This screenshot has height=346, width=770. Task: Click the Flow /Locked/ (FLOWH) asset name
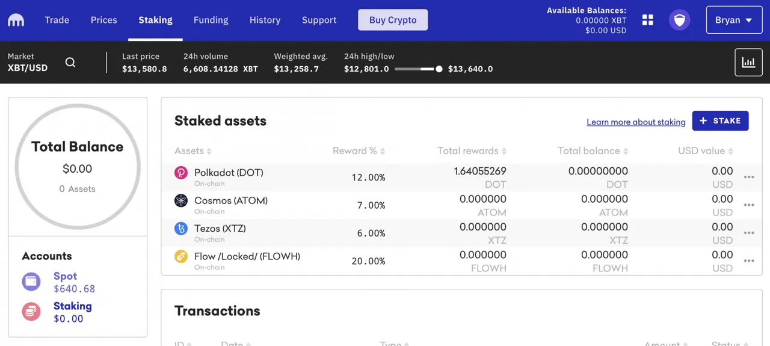pos(247,256)
